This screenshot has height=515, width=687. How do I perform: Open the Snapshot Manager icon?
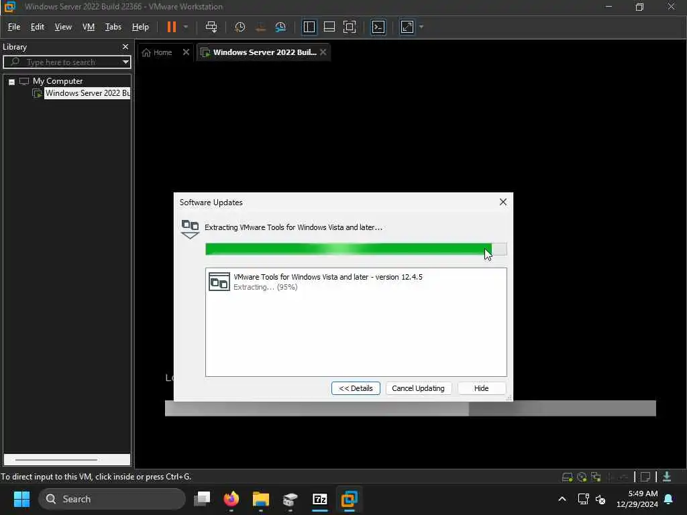280,27
